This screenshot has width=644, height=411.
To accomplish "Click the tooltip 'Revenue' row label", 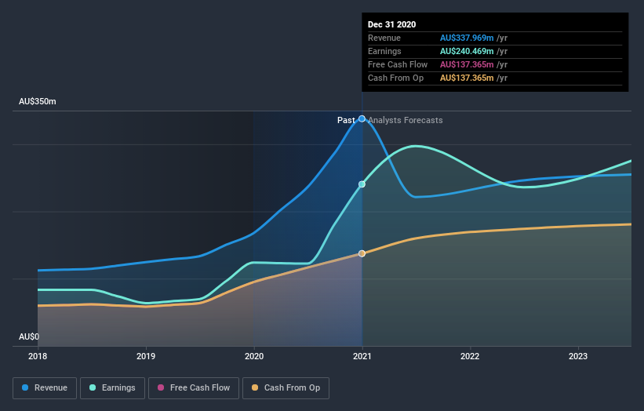I will click(x=384, y=38).
